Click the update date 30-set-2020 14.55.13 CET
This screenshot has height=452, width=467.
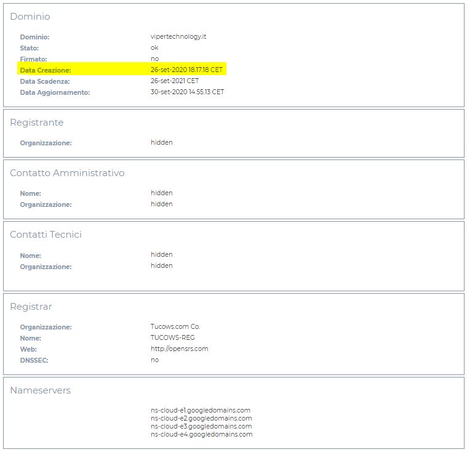click(187, 92)
